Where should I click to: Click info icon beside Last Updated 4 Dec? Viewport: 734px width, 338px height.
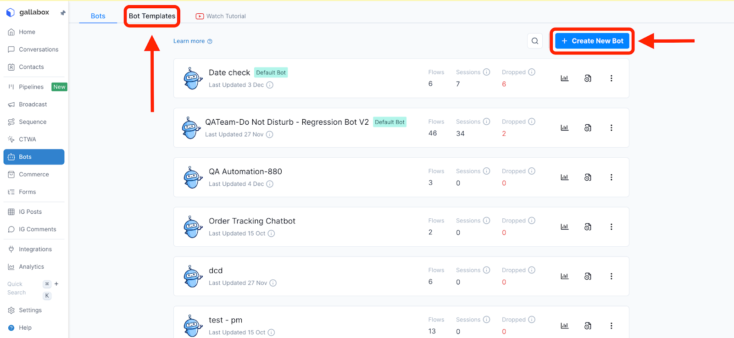(270, 184)
